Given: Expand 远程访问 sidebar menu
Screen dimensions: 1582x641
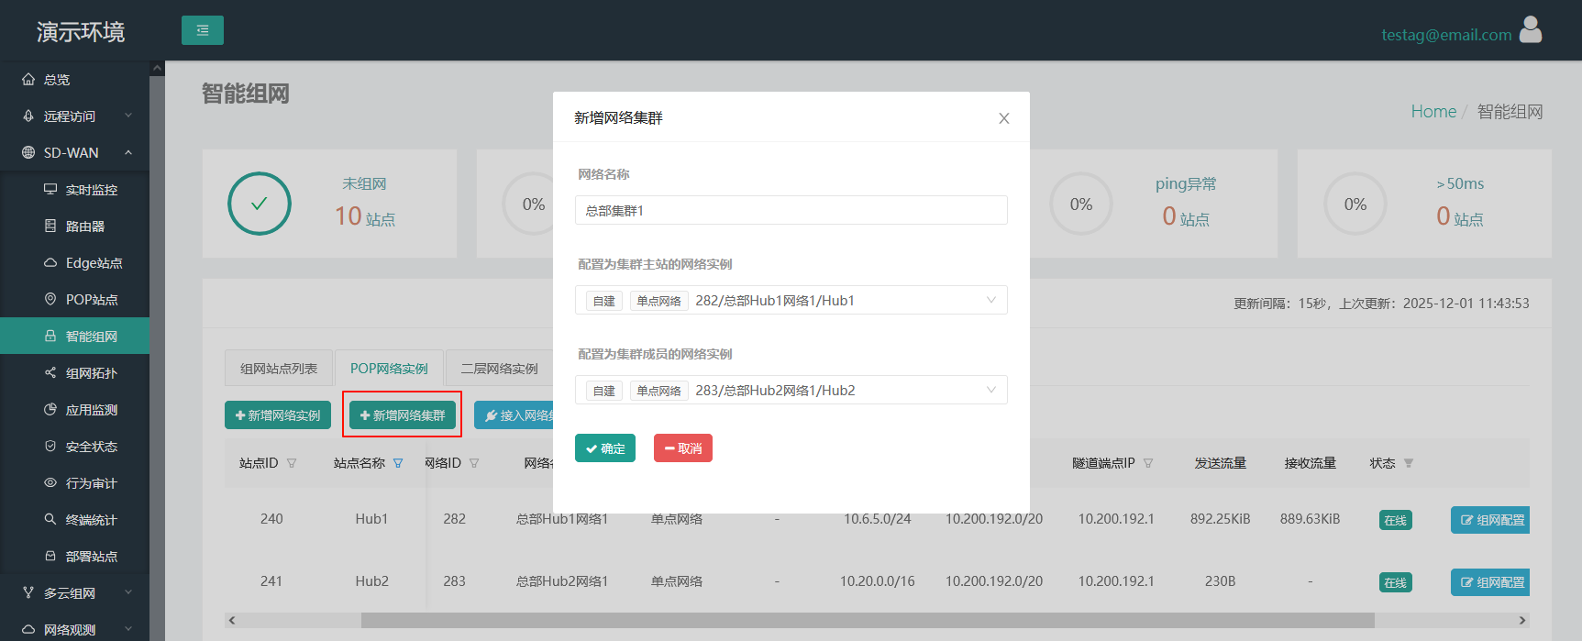Looking at the screenshot, I should click(x=74, y=116).
